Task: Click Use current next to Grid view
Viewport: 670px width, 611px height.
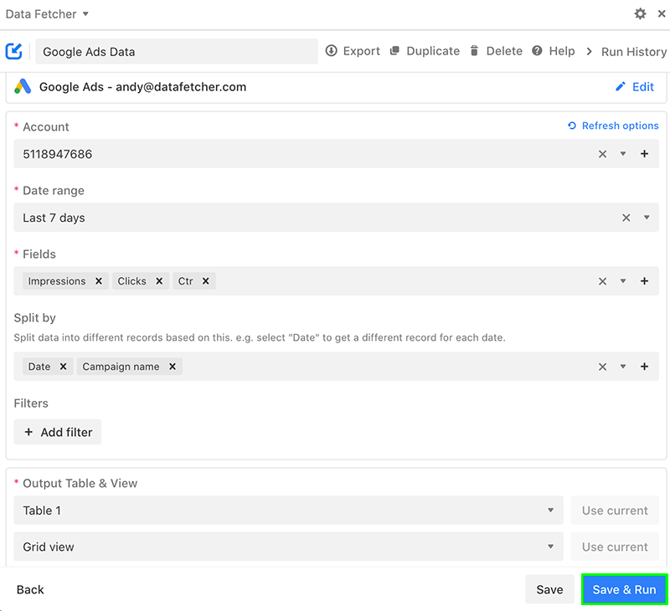Action: click(x=615, y=547)
